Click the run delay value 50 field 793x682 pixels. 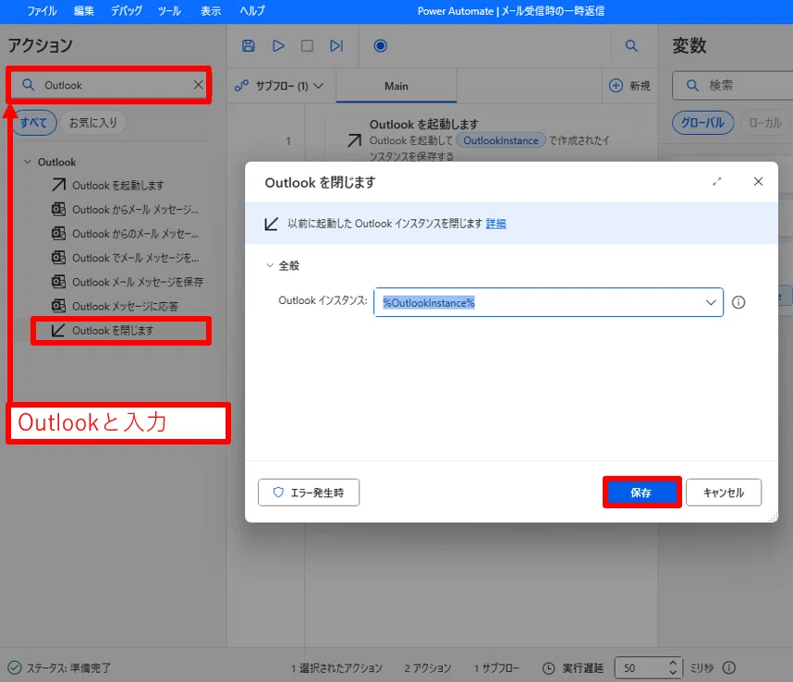tap(641, 668)
